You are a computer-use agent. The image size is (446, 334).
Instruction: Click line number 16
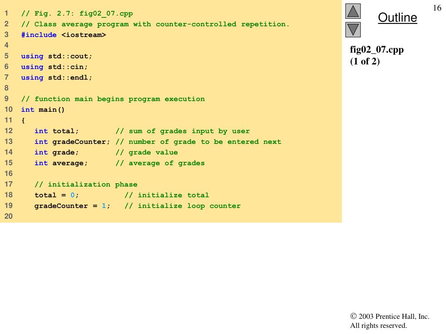click(x=9, y=174)
